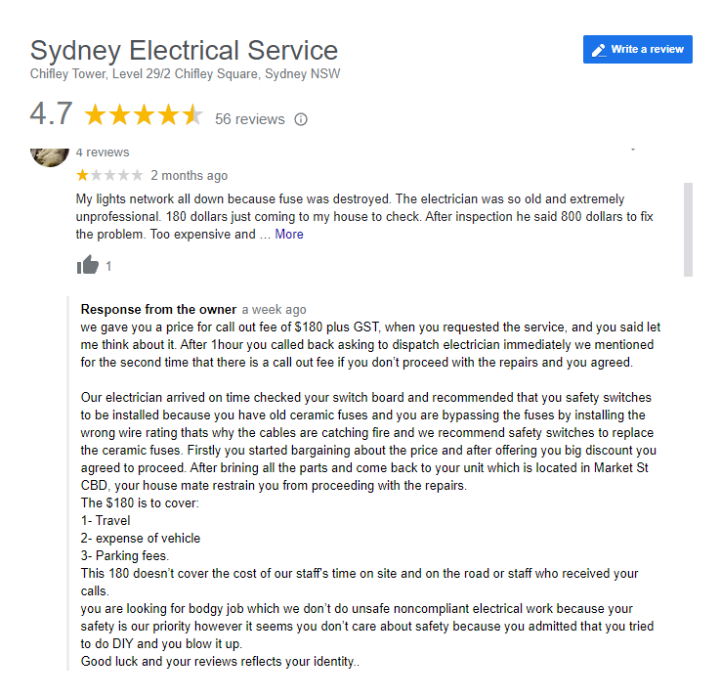Click the overall 4.7 gold star rating
Viewport: 721px width, 698px height.
pyautogui.click(x=143, y=115)
